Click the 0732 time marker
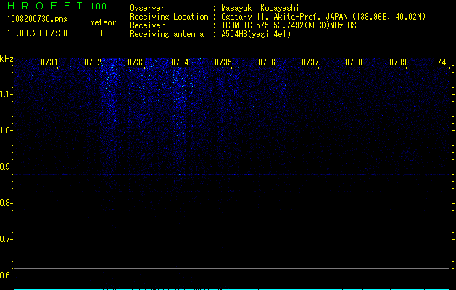 tap(93, 62)
